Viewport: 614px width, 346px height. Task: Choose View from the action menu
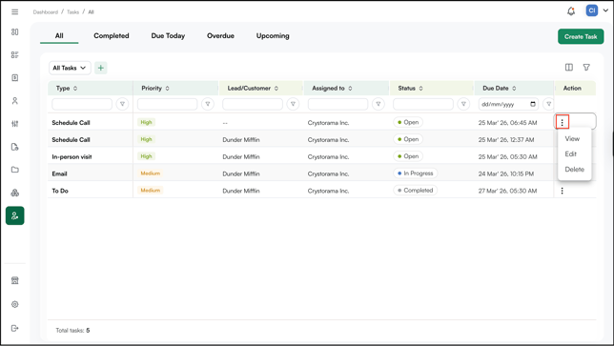572,138
